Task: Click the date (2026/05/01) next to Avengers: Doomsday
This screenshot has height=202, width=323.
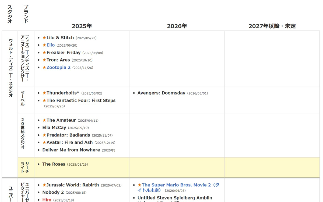Action: click(198, 93)
